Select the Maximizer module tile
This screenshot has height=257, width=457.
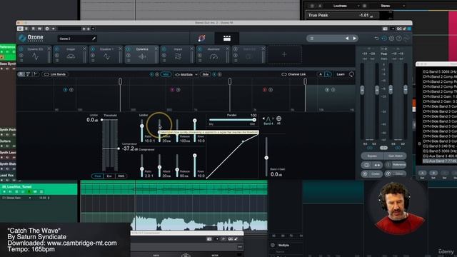point(214,54)
